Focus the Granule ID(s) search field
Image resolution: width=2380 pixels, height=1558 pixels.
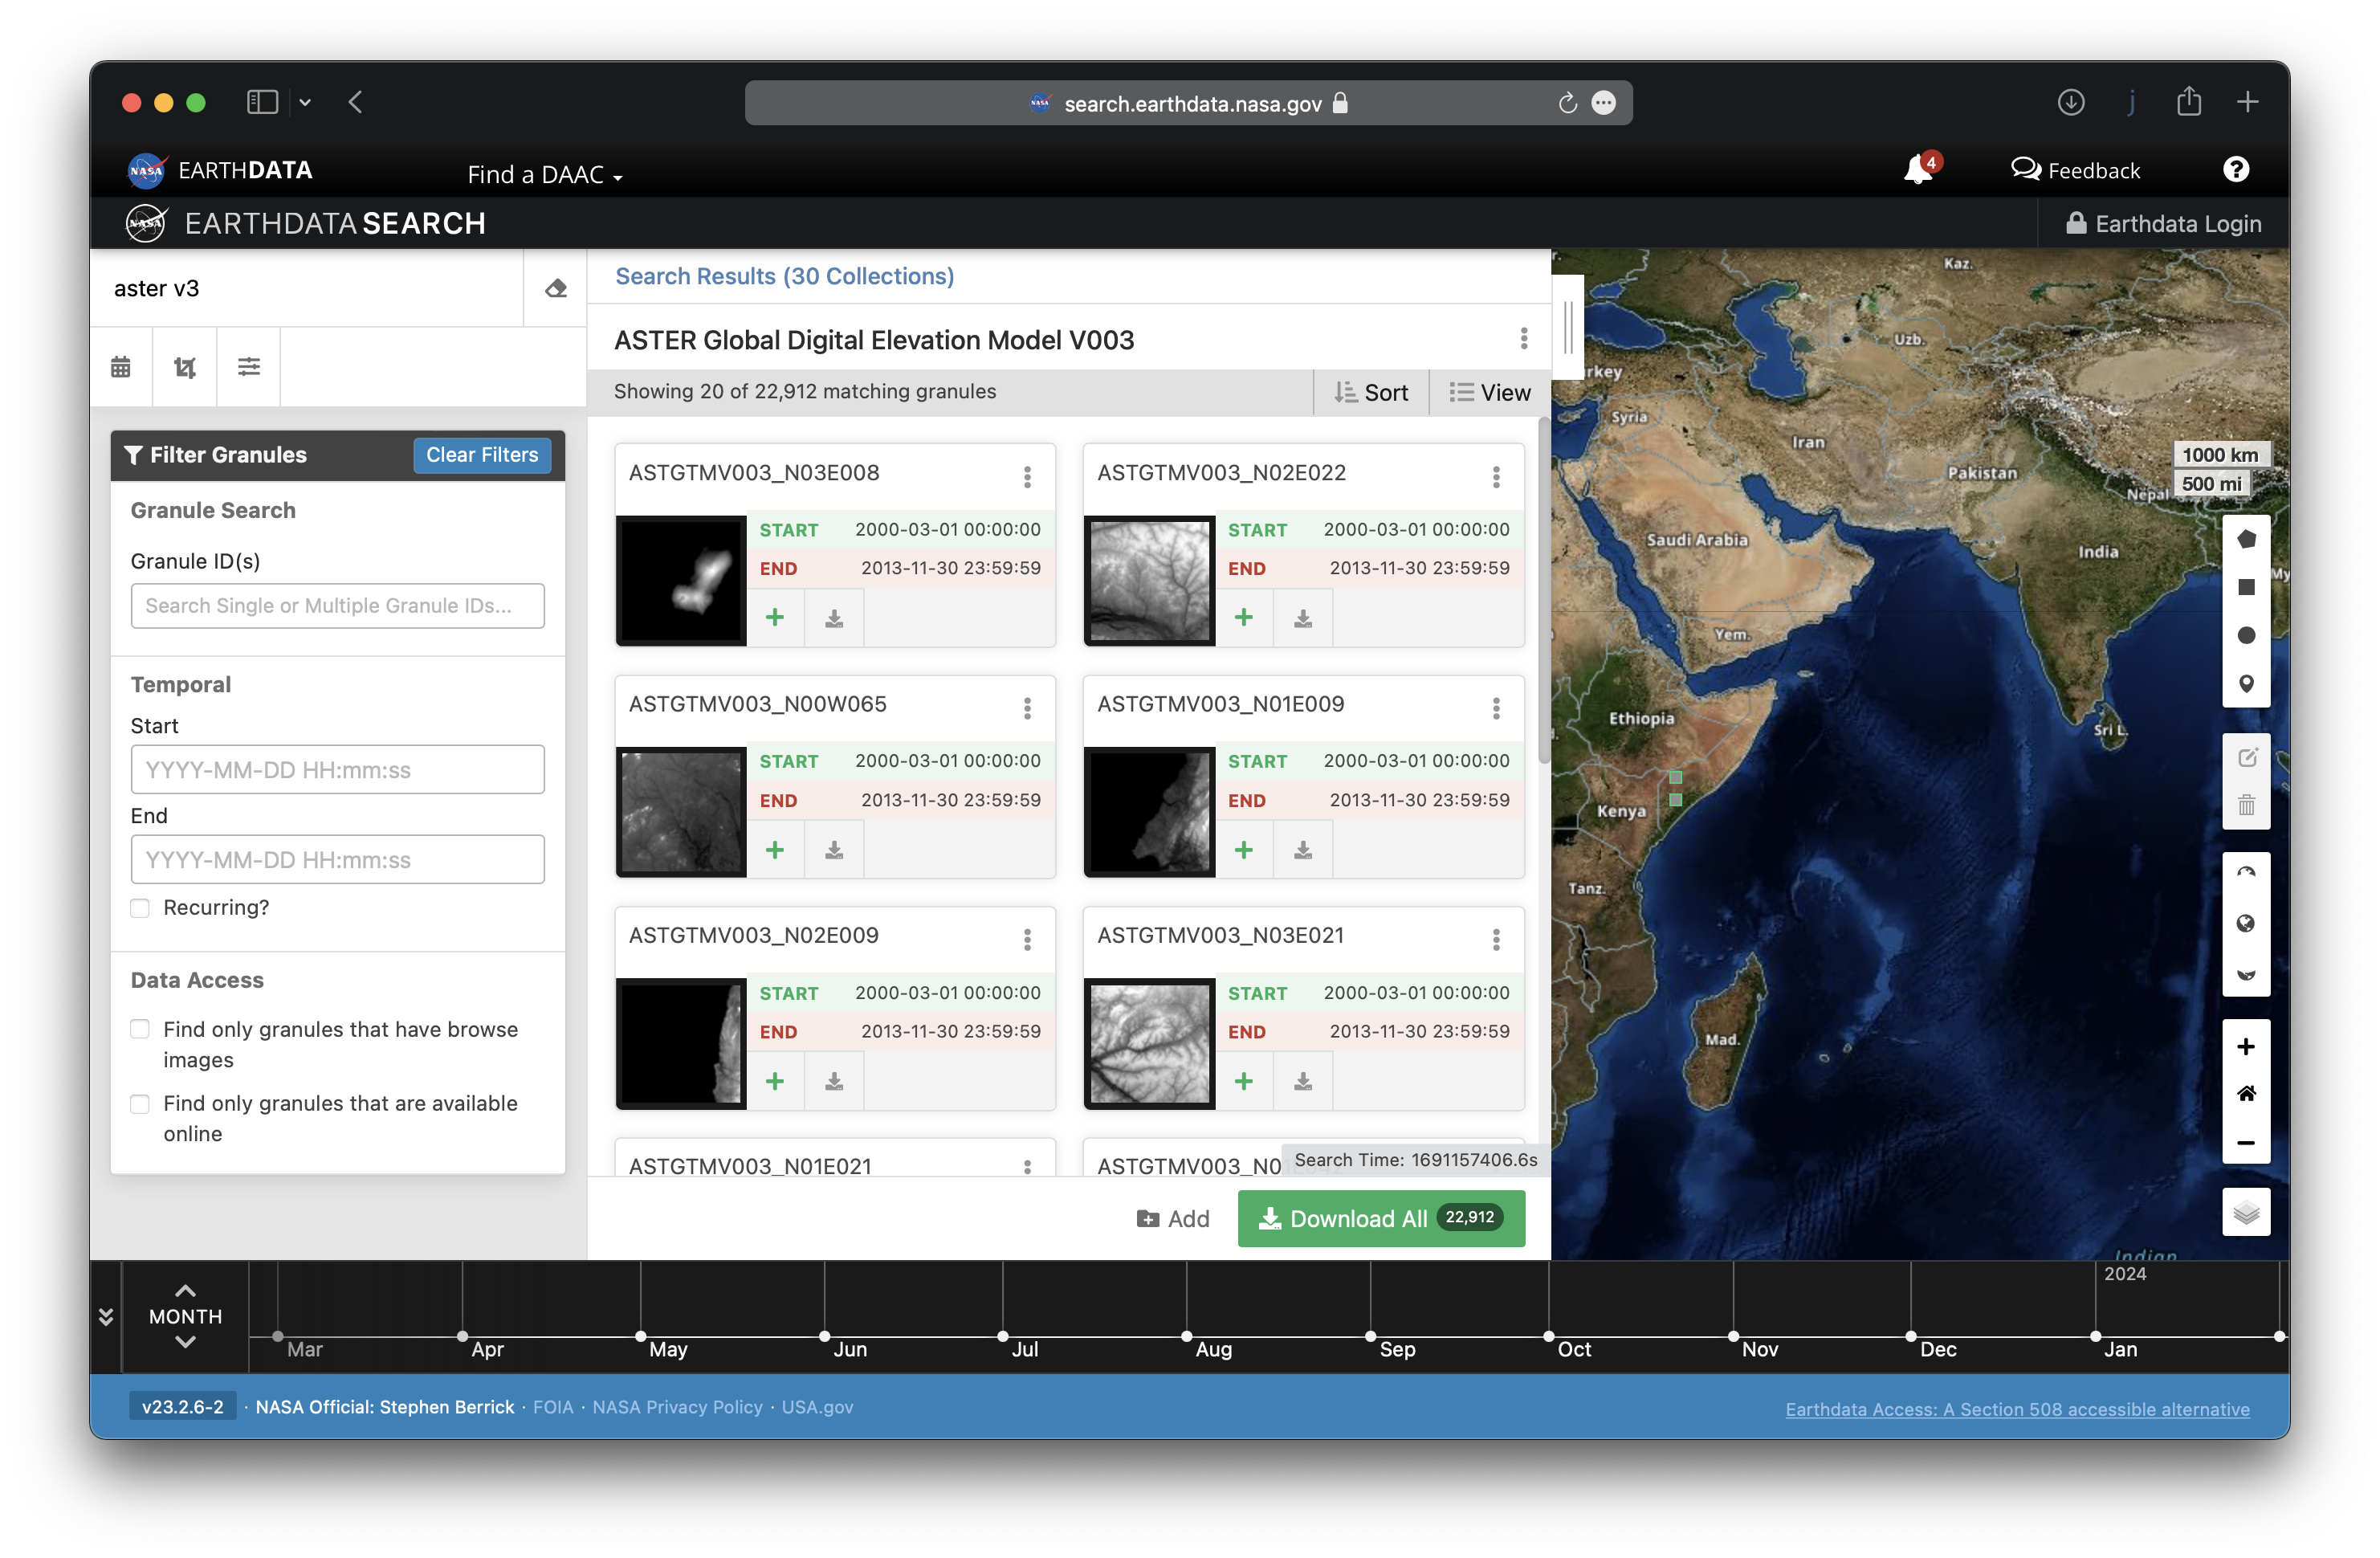(337, 606)
